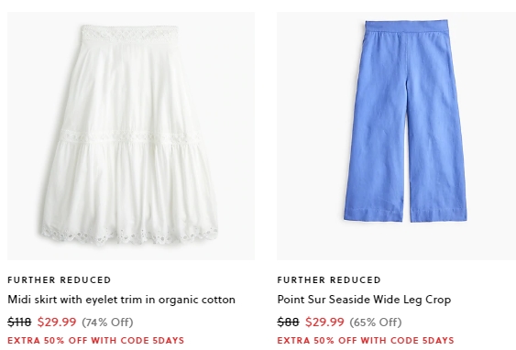Select the pants' $29.99 sale price
Viewport: 516px width, 350px height.
click(324, 322)
